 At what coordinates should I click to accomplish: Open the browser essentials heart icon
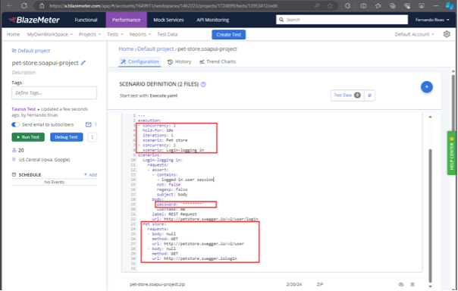coord(407,5)
